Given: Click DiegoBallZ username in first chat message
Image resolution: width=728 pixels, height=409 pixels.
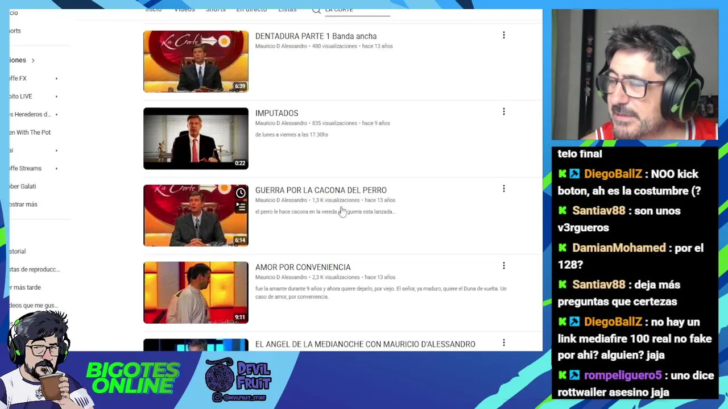Looking at the screenshot, I should (613, 174).
